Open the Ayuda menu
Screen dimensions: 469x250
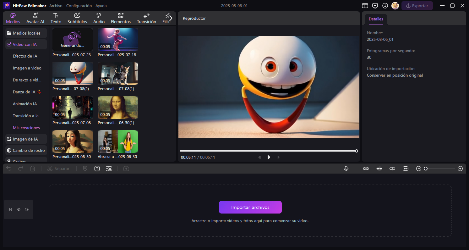click(x=101, y=6)
